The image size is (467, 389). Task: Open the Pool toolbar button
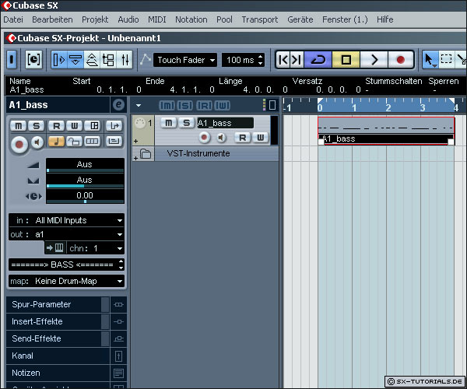coord(108,60)
